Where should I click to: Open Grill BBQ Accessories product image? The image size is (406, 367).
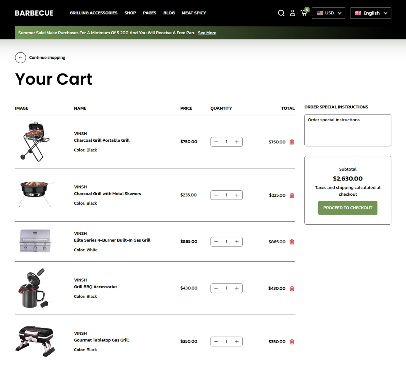[x=35, y=288]
